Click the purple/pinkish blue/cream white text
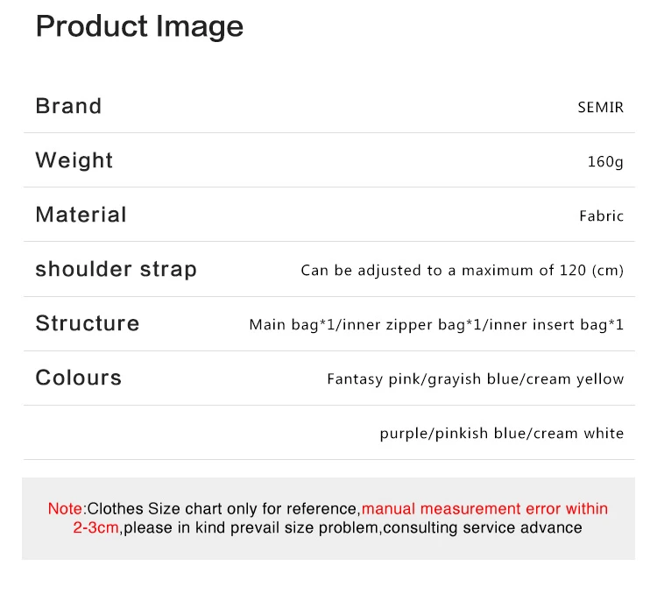This screenshot has height=594, width=657. (x=501, y=434)
